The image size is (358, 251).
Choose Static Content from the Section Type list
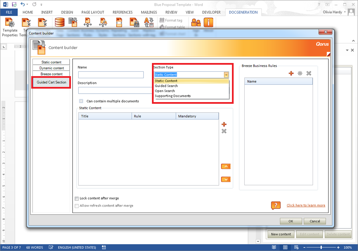[191, 81]
